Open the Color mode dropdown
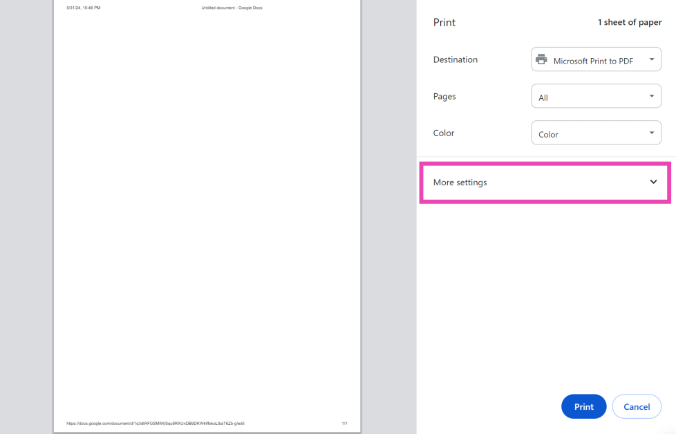This screenshot has width=676, height=434. (x=596, y=133)
